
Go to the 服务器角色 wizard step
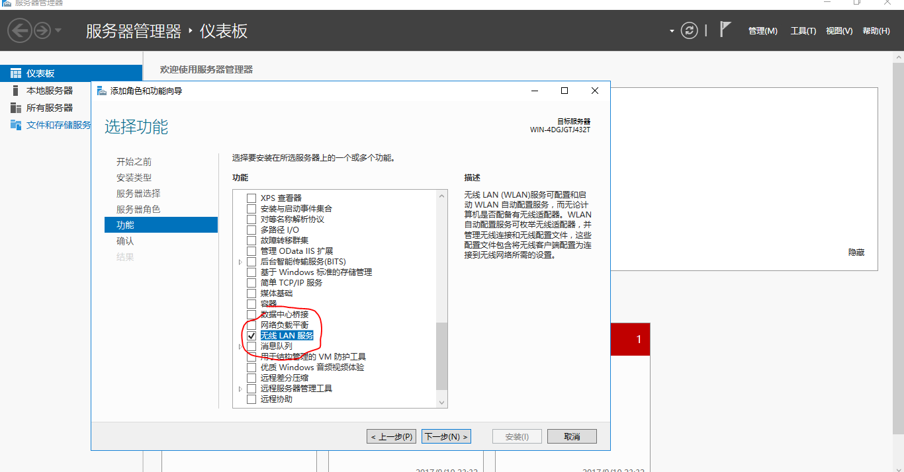pyautogui.click(x=138, y=210)
